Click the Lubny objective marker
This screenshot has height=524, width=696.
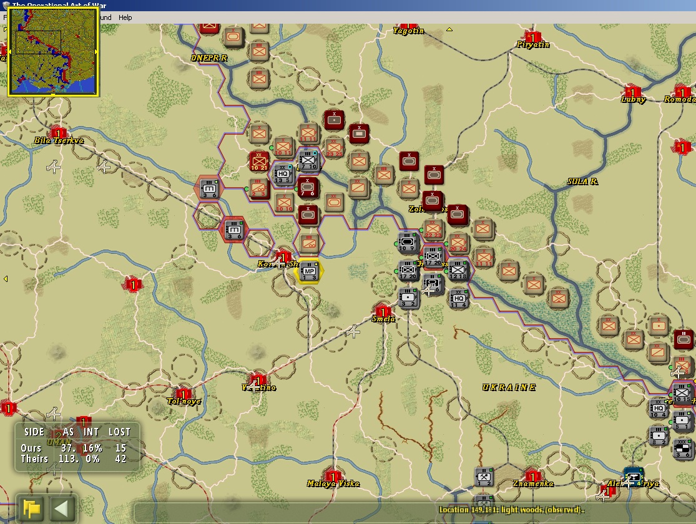pyautogui.click(x=632, y=92)
